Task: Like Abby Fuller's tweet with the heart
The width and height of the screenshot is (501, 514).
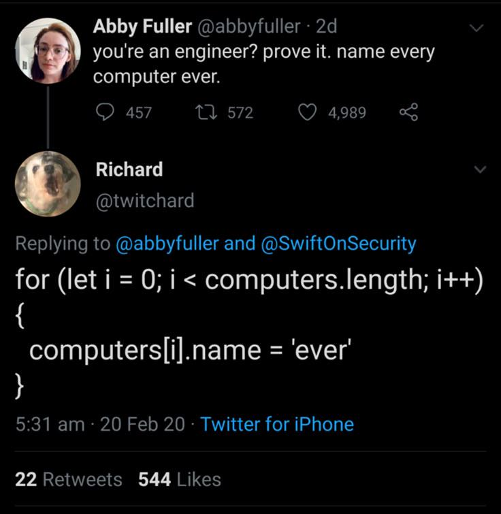Action: 309,112
